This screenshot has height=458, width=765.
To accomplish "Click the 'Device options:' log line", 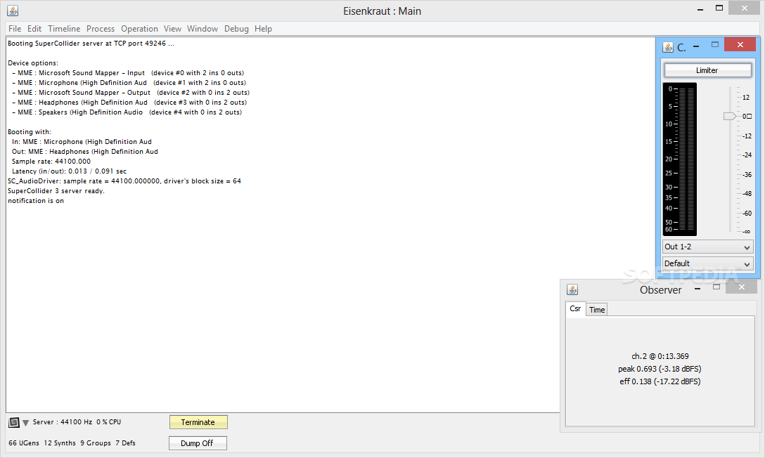I will pos(32,63).
